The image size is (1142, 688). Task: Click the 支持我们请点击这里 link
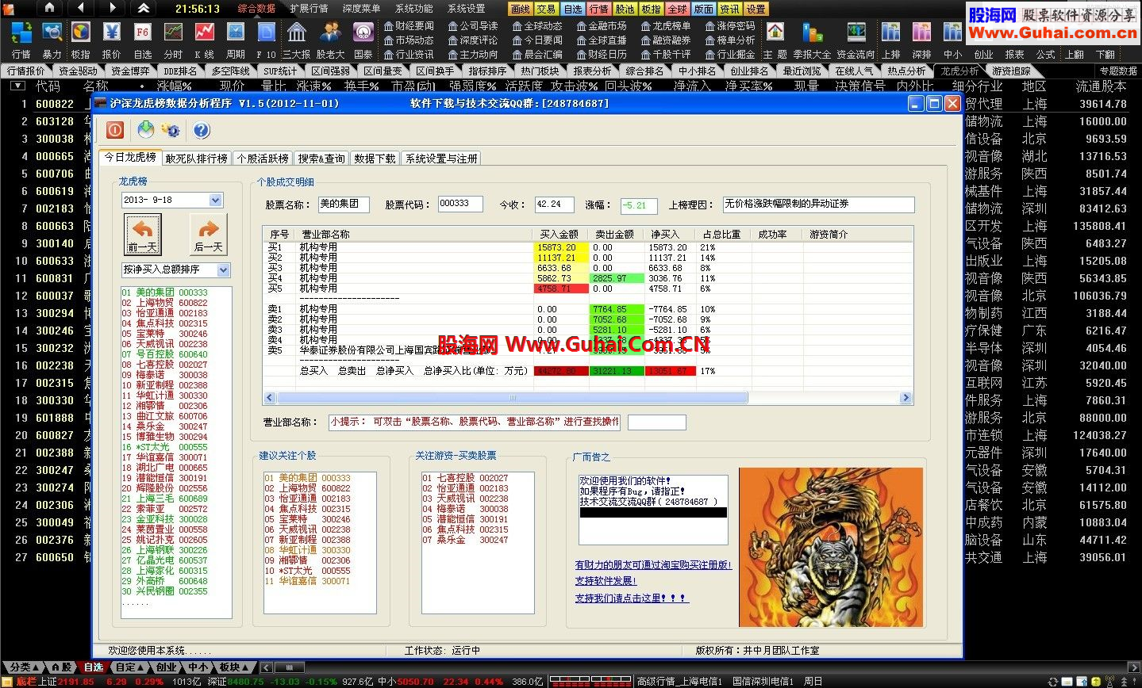tap(632, 598)
